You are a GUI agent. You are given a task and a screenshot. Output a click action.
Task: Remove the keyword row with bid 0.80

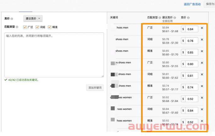(202, 63)
